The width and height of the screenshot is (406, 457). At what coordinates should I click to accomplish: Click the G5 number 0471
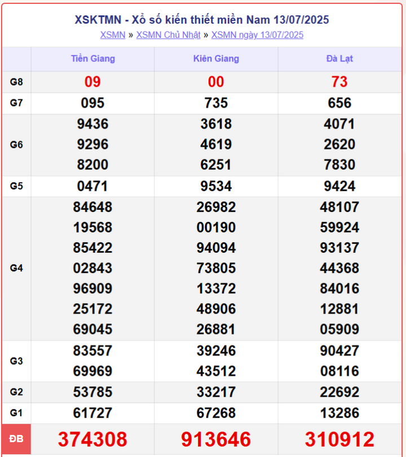92,186
